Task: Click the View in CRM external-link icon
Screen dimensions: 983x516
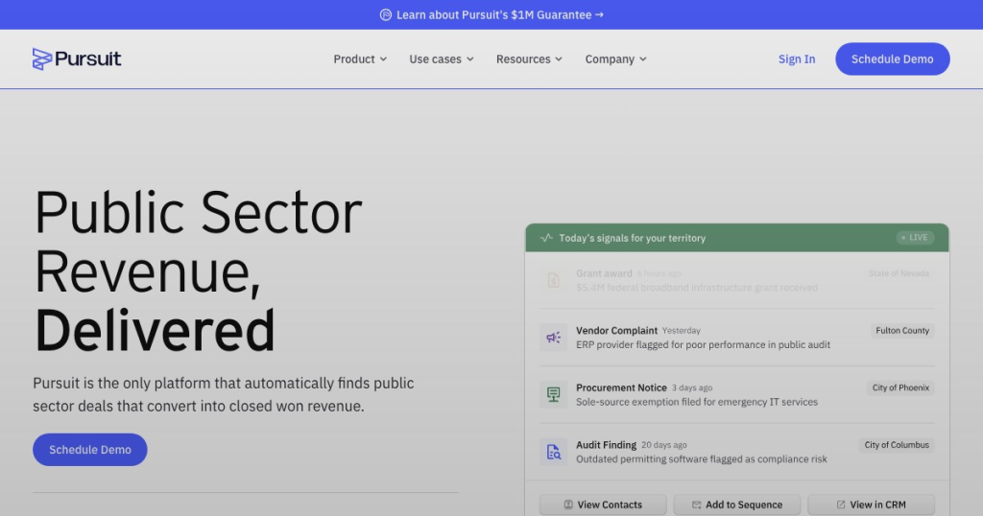Action: (841, 504)
